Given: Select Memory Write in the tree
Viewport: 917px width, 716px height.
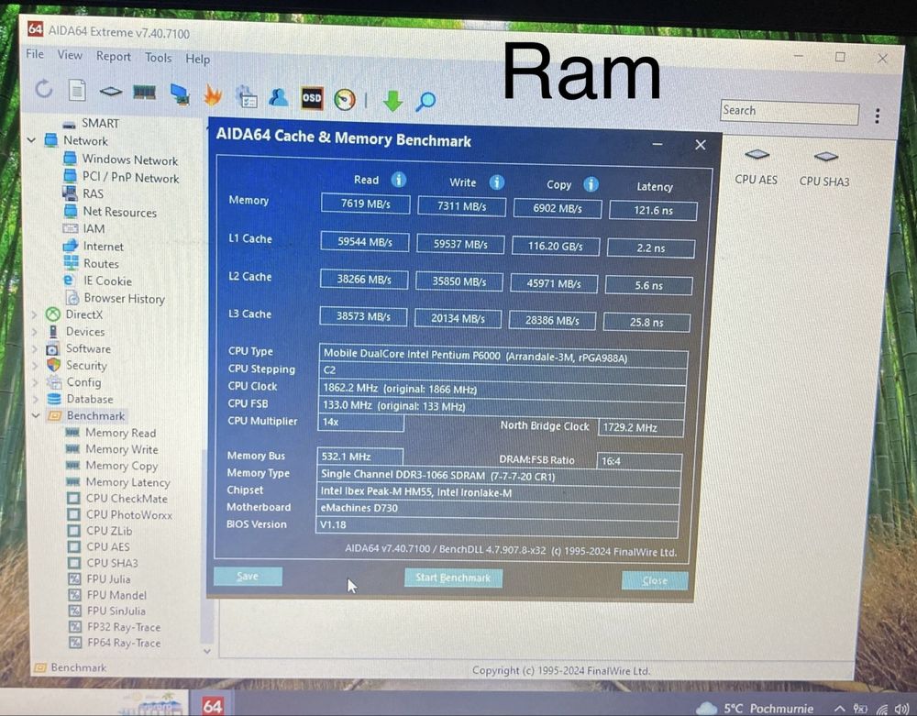Looking at the screenshot, I should click(122, 449).
